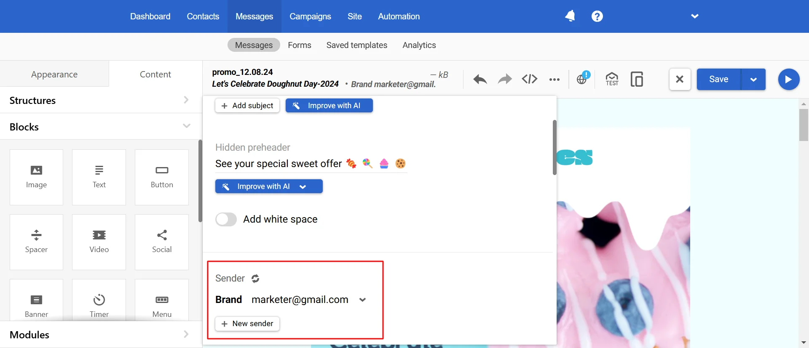Close the message editor
The image size is (809, 348).
tap(680, 79)
